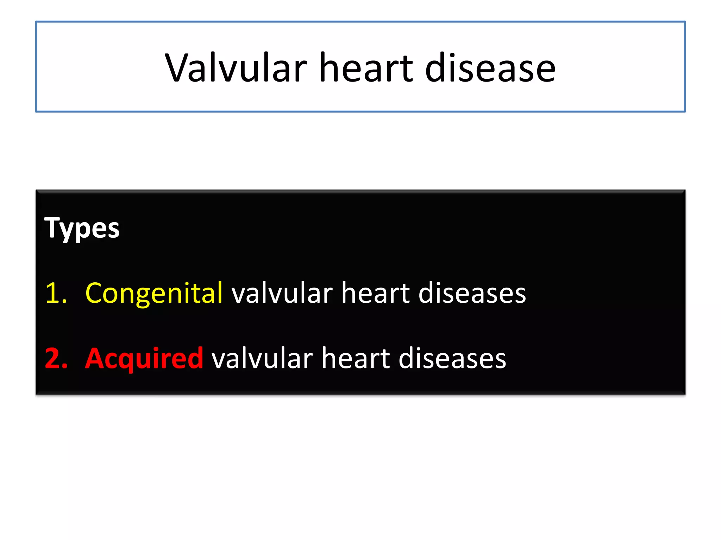Click the yellow list number '1.'
Image resolution: width=721 pixels, height=540 pixels.
pos(56,293)
